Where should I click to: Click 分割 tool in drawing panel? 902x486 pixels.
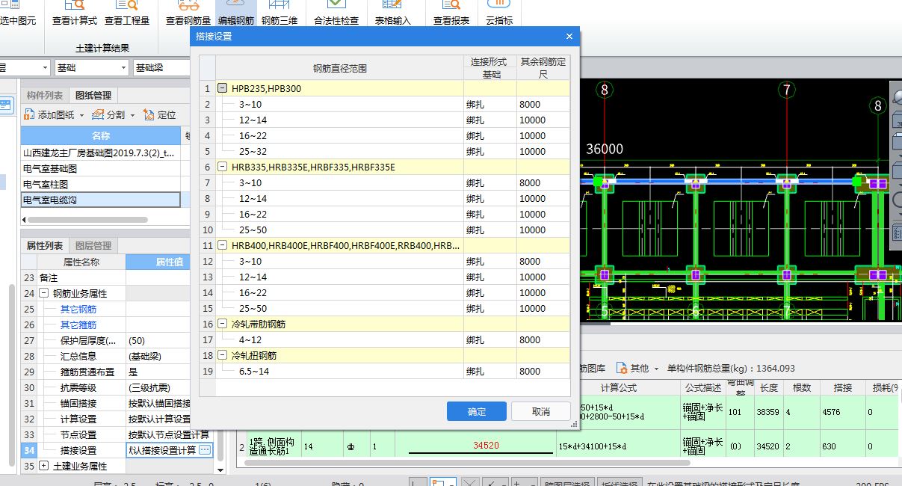[x=109, y=114]
